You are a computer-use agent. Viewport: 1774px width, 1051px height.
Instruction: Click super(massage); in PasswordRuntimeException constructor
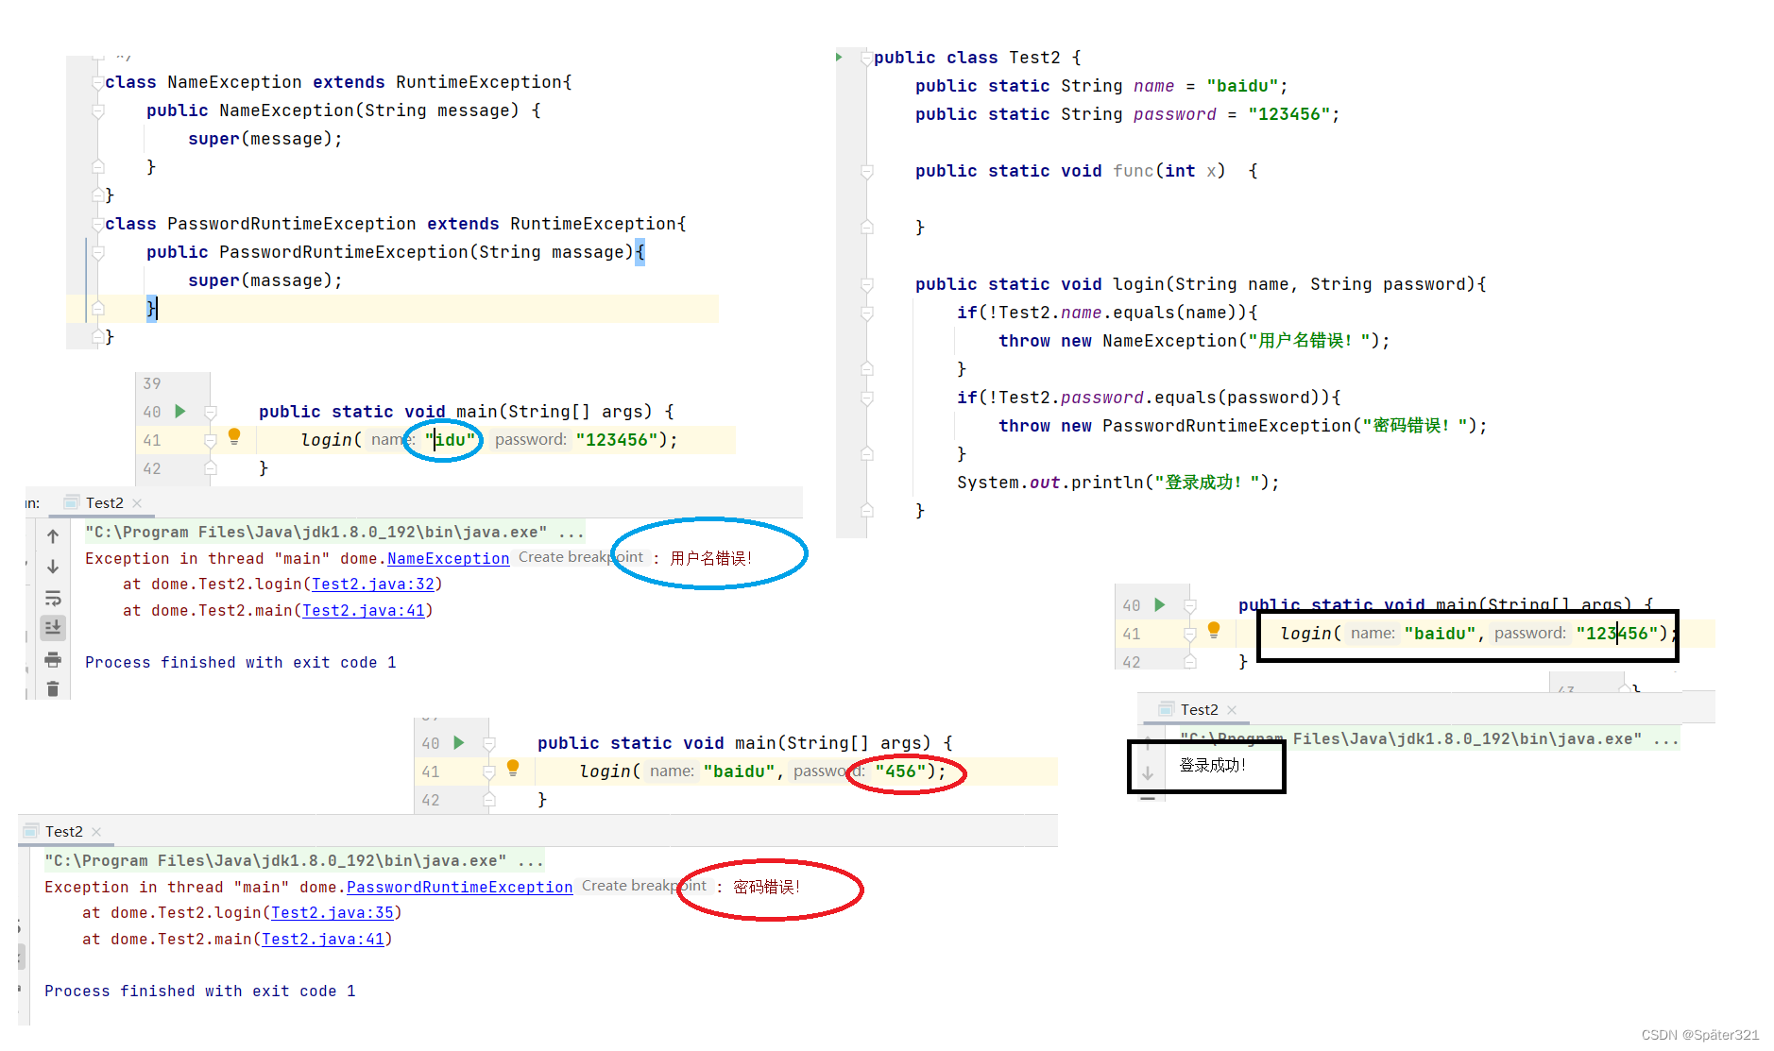(x=265, y=280)
